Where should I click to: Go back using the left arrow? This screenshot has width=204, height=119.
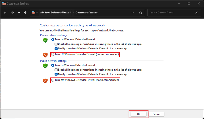point(5,13)
